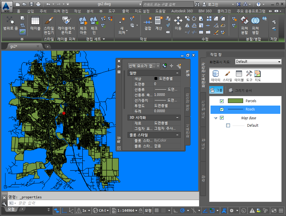
Task: Click the Style Editor ribbon icon
Action: tap(49, 25)
